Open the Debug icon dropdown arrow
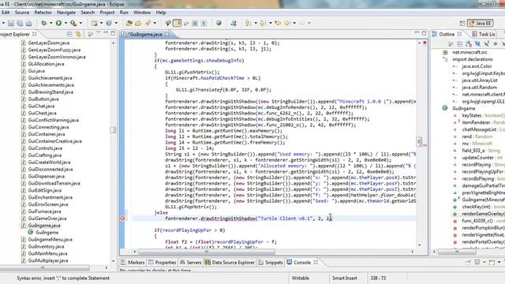The width and height of the screenshot is (505, 284). point(51,23)
